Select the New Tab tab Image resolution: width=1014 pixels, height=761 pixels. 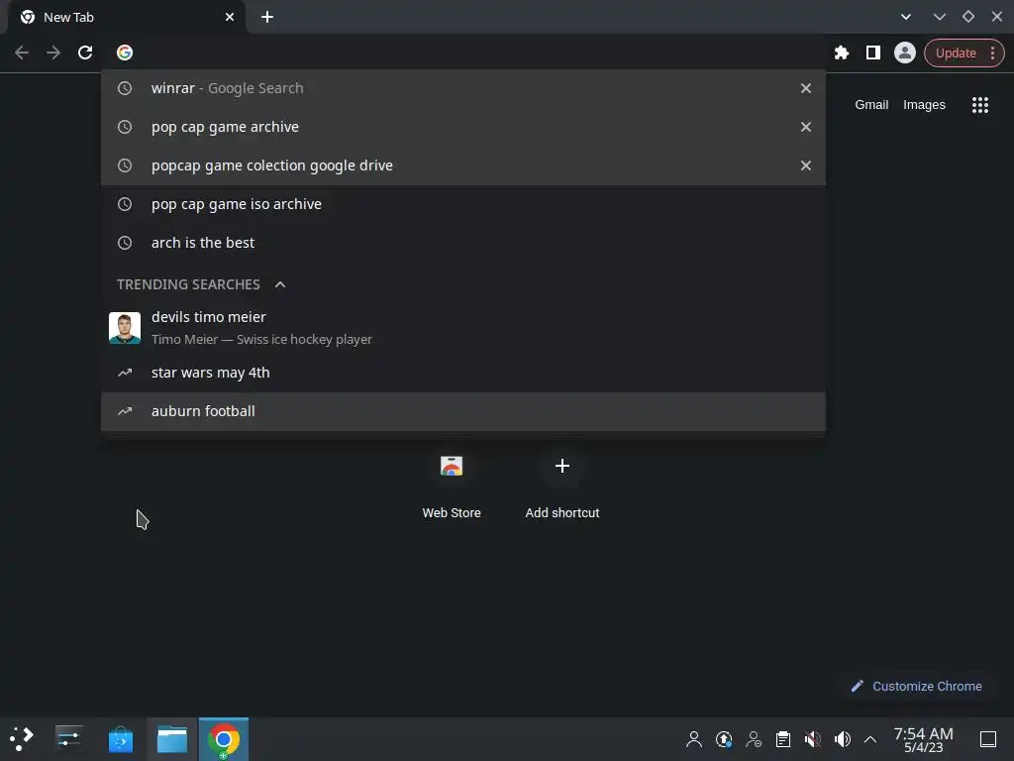[126, 18]
